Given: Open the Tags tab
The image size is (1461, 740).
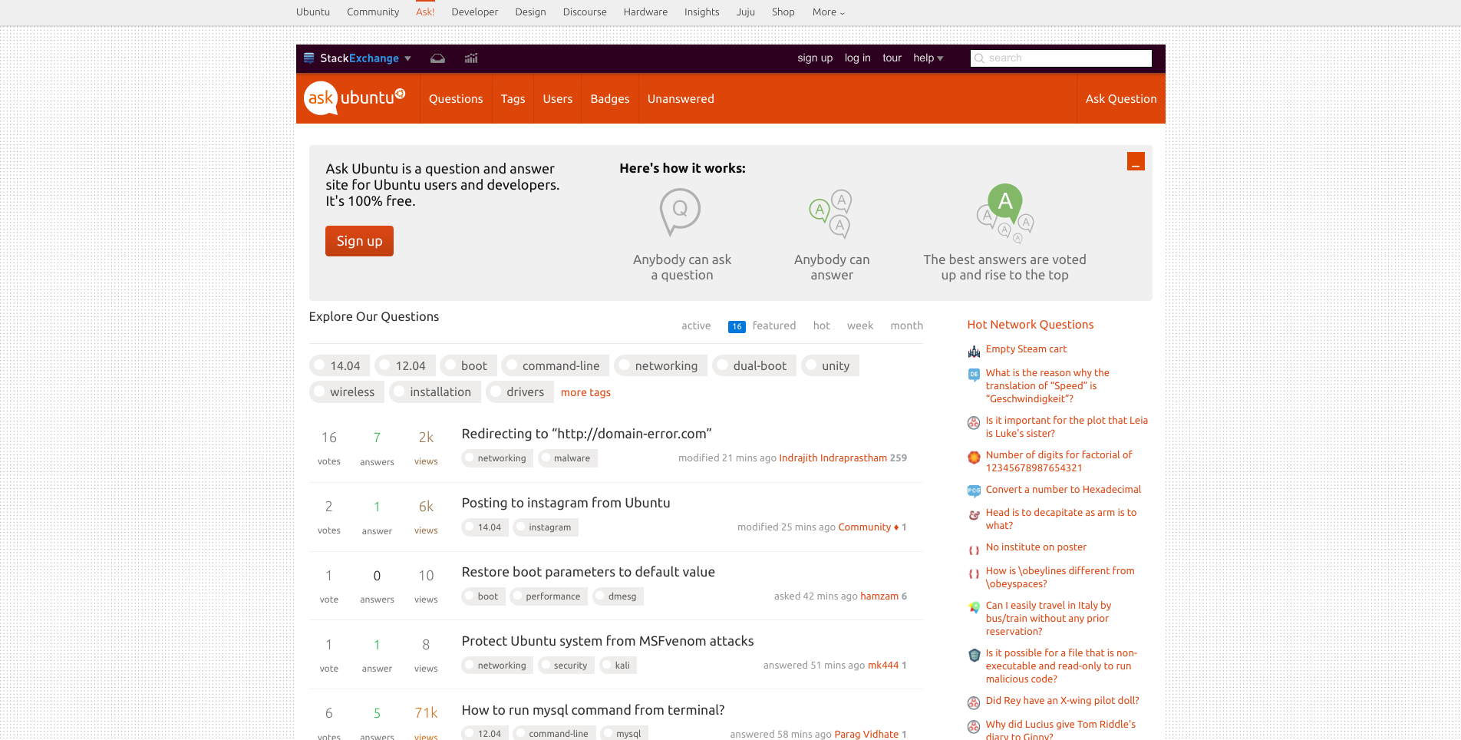Looking at the screenshot, I should [x=513, y=99].
